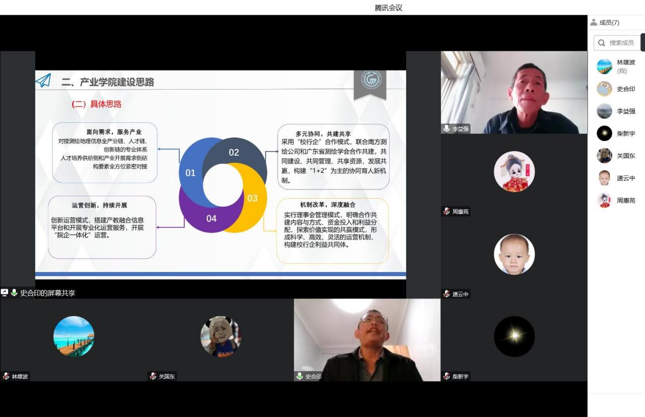The height and width of the screenshot is (417, 645).
Task: Click the shared slide titled 产业学院建设思路
Action: pos(220,173)
